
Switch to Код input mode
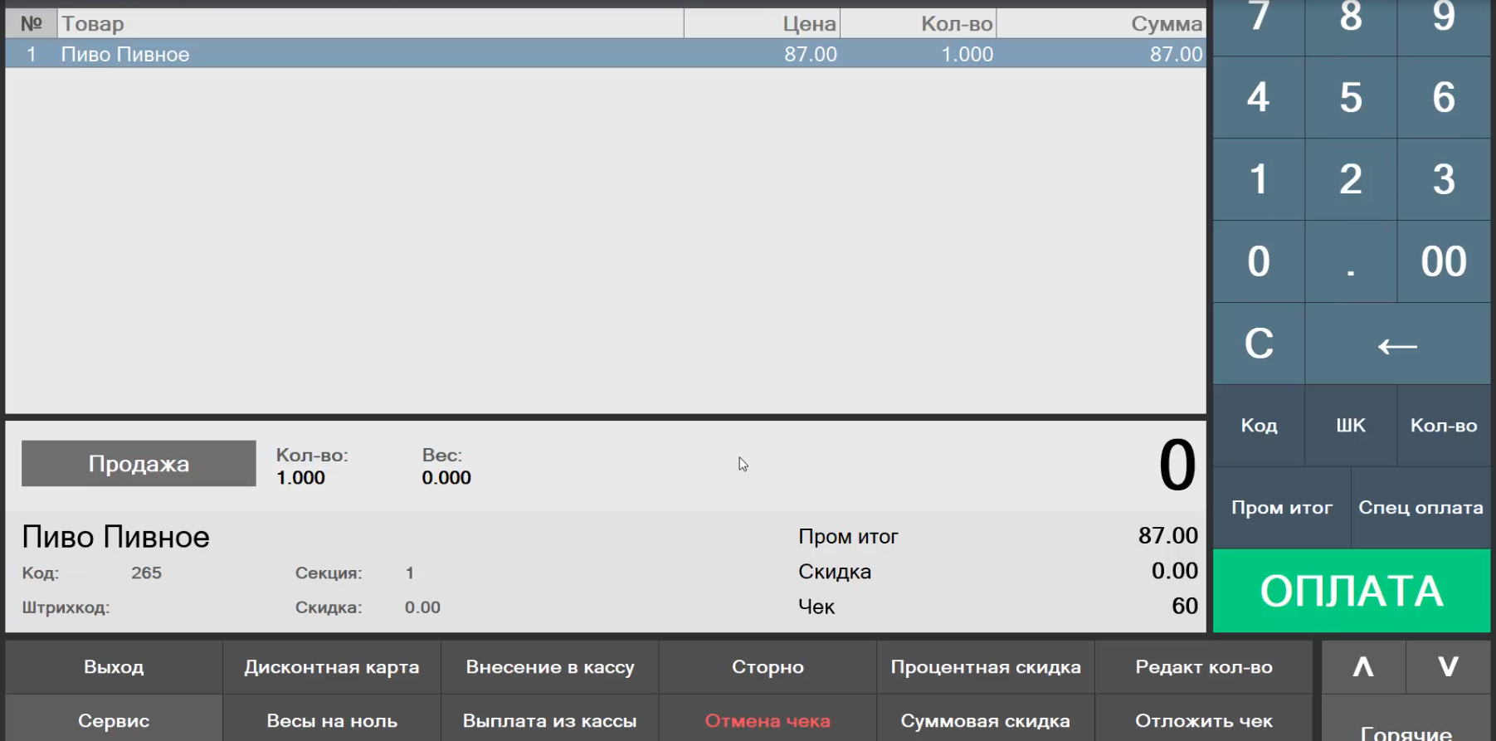1258,426
